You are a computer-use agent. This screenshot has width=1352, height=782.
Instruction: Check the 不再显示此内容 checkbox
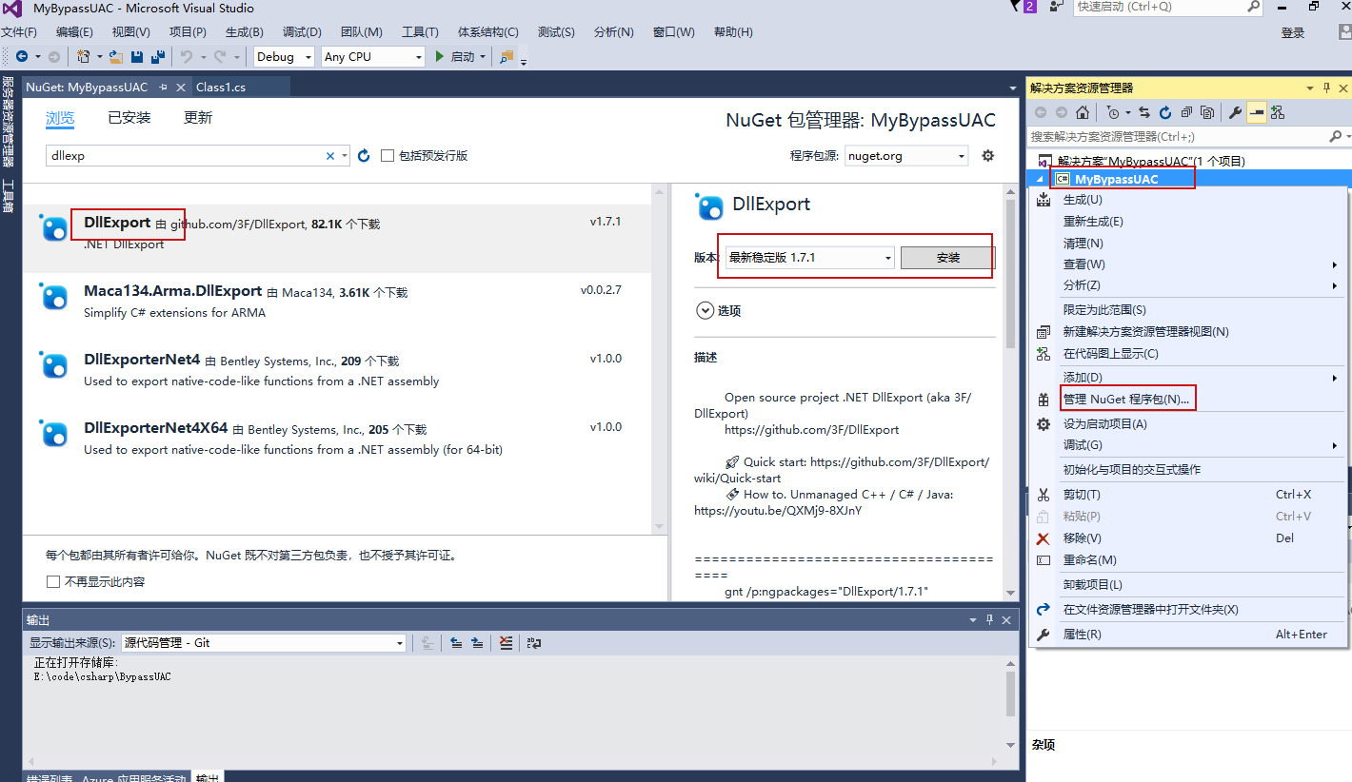[53, 581]
